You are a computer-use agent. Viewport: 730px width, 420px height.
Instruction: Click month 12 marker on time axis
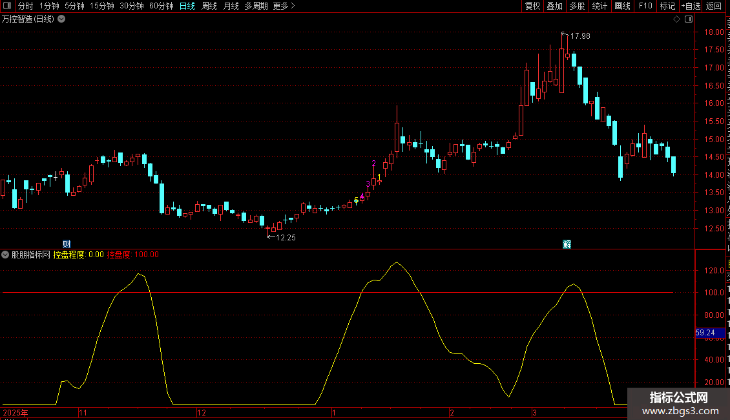tap(201, 413)
